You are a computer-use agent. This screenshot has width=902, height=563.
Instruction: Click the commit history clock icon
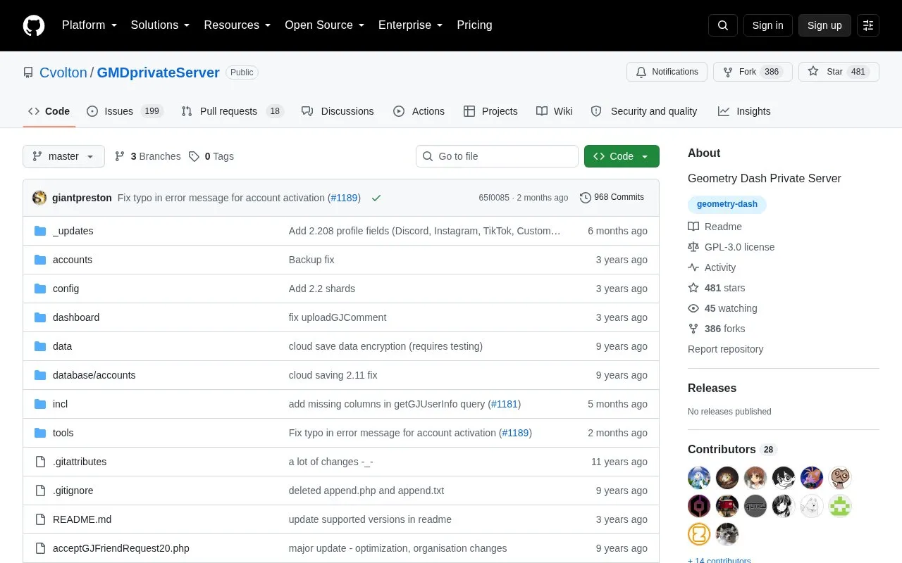[586, 198]
